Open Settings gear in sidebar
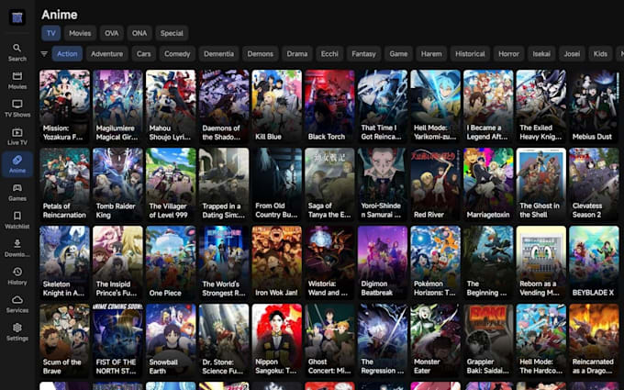 pyautogui.click(x=17, y=332)
